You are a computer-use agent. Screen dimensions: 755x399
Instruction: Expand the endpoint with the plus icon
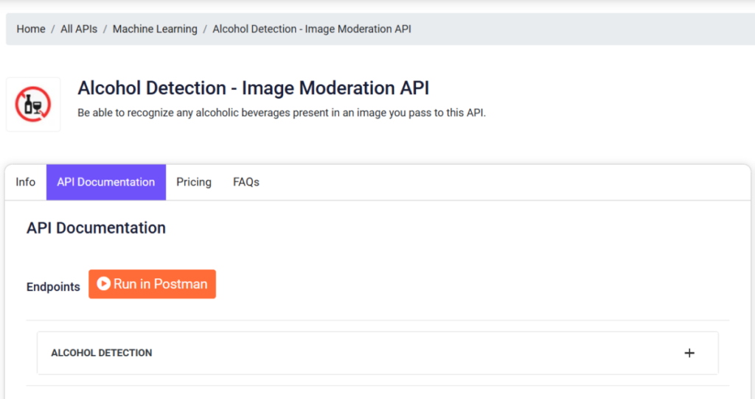[689, 353]
